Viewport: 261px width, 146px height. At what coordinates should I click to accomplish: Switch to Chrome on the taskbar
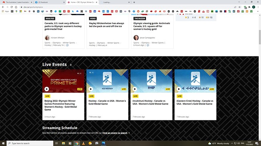click(x=77, y=143)
